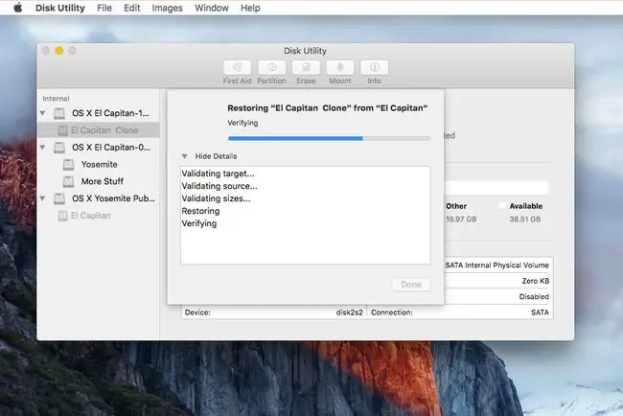623x416 pixels.
Task: Click the restore progress bar
Action: click(329, 138)
